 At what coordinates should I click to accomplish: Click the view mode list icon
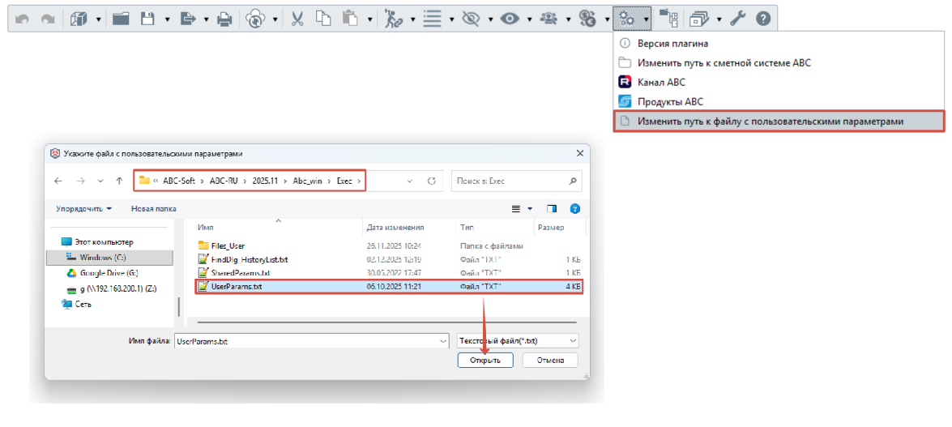516,208
